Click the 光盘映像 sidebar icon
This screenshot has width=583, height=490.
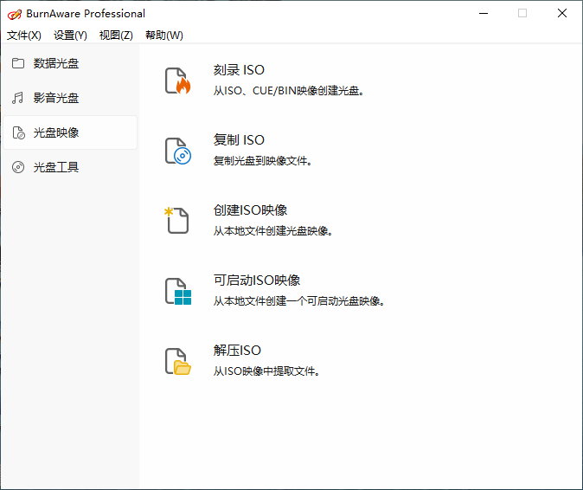pyautogui.click(x=18, y=132)
